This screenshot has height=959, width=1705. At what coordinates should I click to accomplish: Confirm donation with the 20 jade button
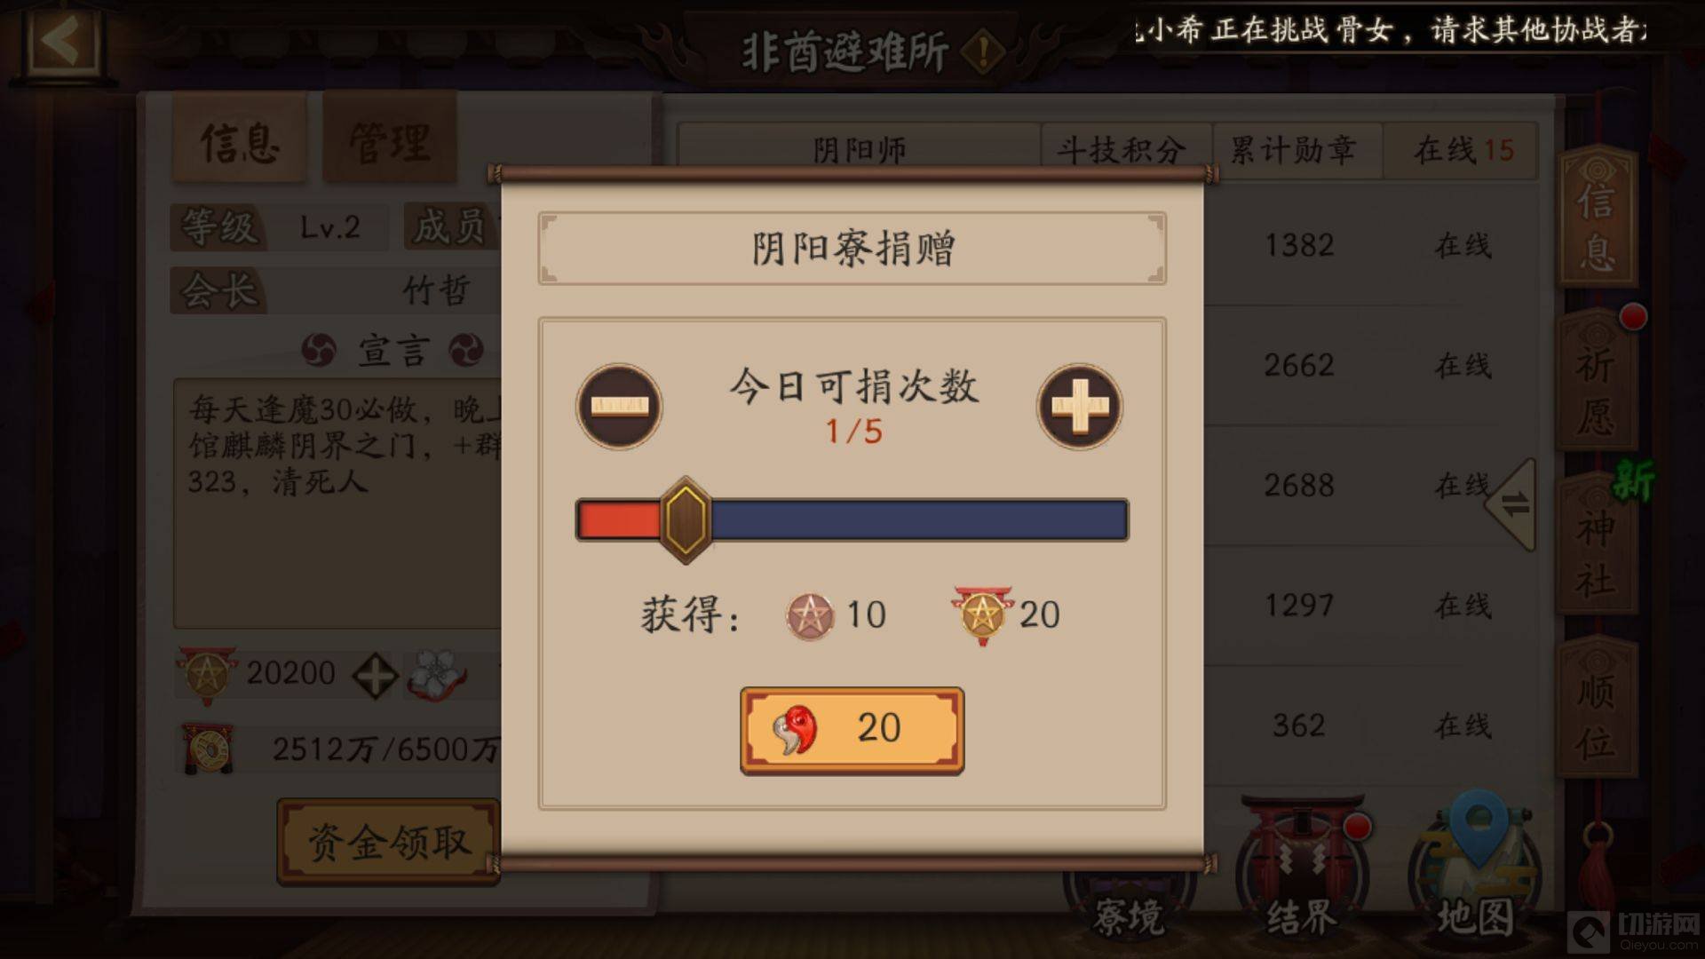[x=852, y=730]
